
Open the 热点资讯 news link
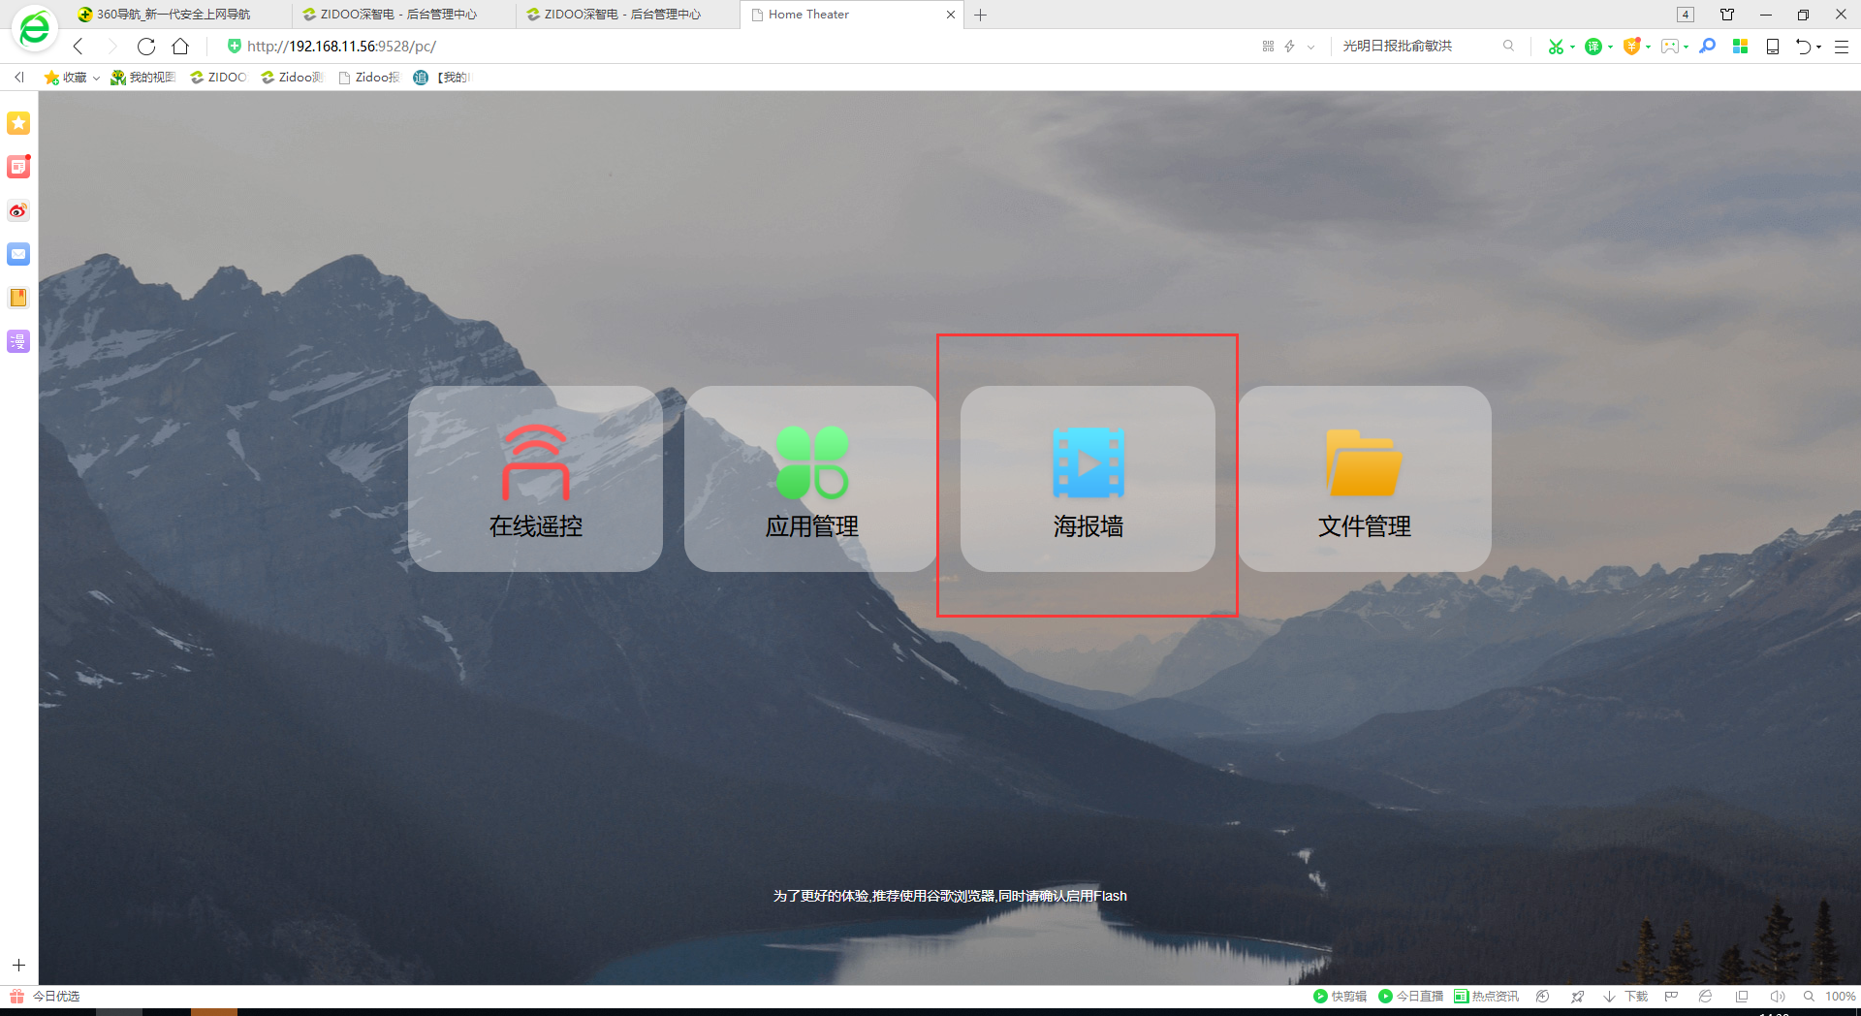[1487, 997]
